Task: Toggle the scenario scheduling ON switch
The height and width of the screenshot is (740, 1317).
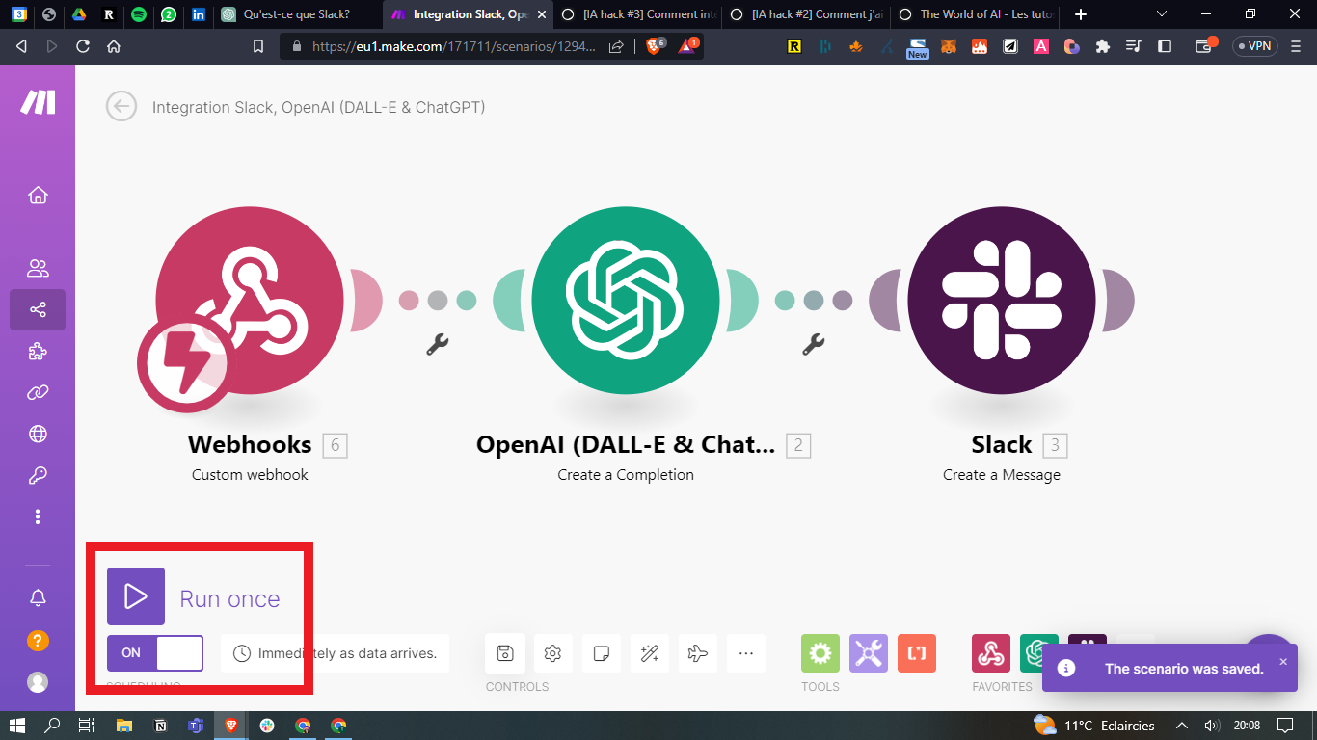Action: point(155,652)
